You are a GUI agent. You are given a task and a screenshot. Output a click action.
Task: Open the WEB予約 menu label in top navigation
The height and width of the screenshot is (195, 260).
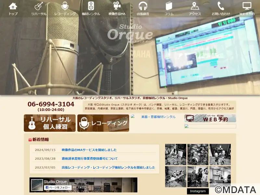click(x=247, y=14)
